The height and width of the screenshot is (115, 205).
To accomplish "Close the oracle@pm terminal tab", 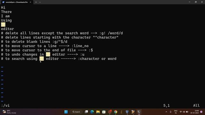I will (30, 2).
